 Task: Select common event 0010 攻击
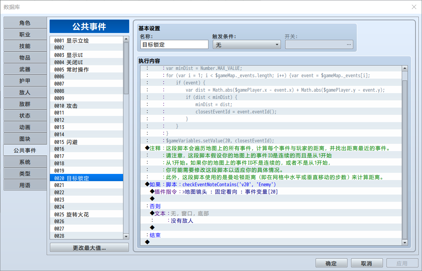[86, 105]
